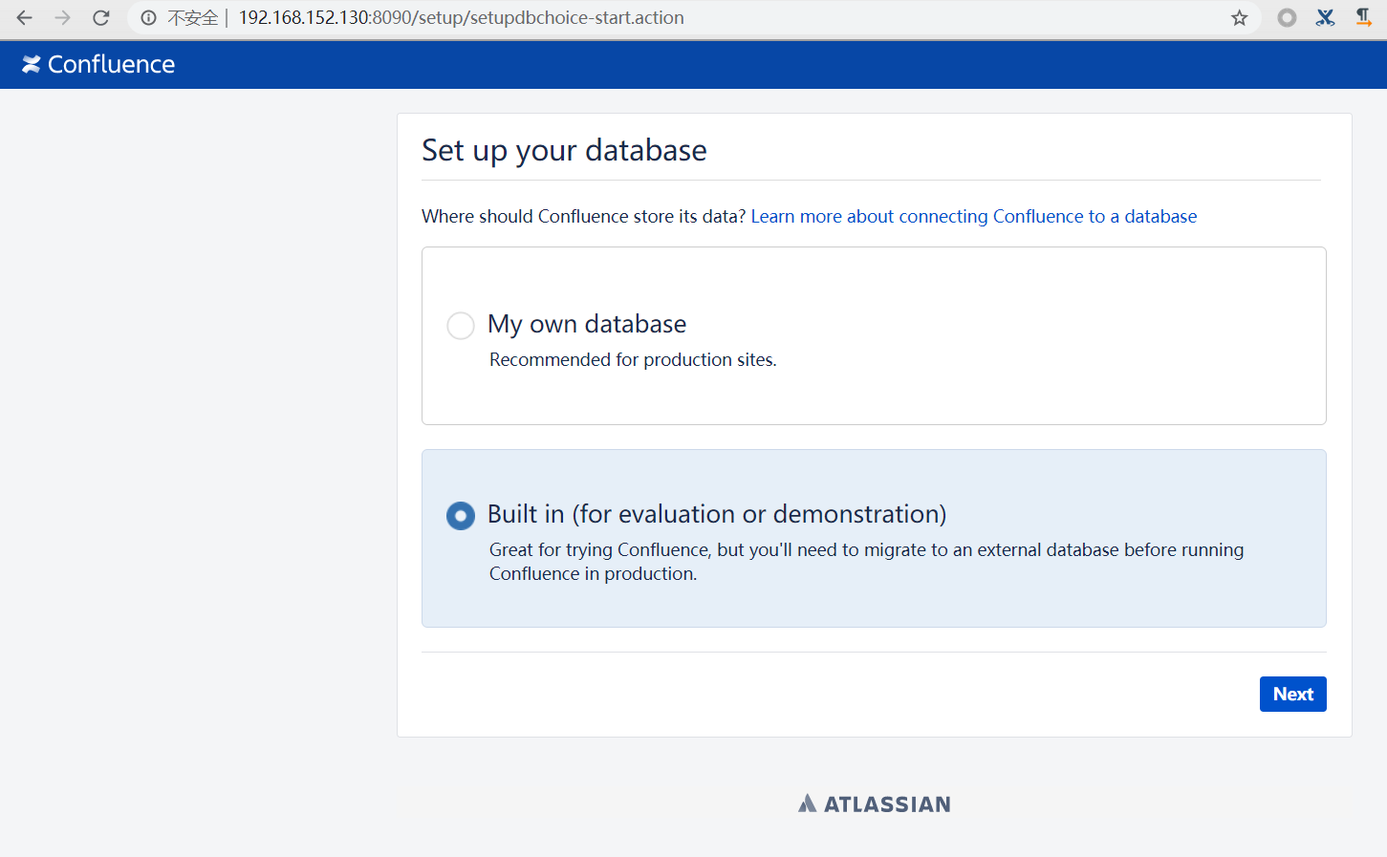
Task: Click the 不安全 security warning label
Action: (x=192, y=18)
